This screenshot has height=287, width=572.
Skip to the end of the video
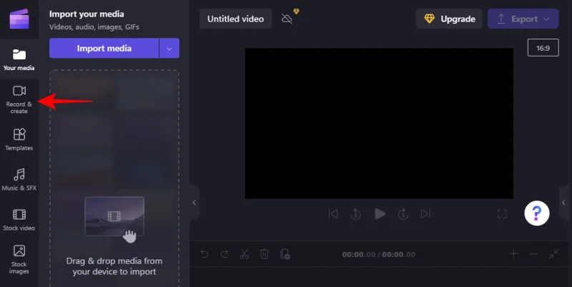[425, 213]
